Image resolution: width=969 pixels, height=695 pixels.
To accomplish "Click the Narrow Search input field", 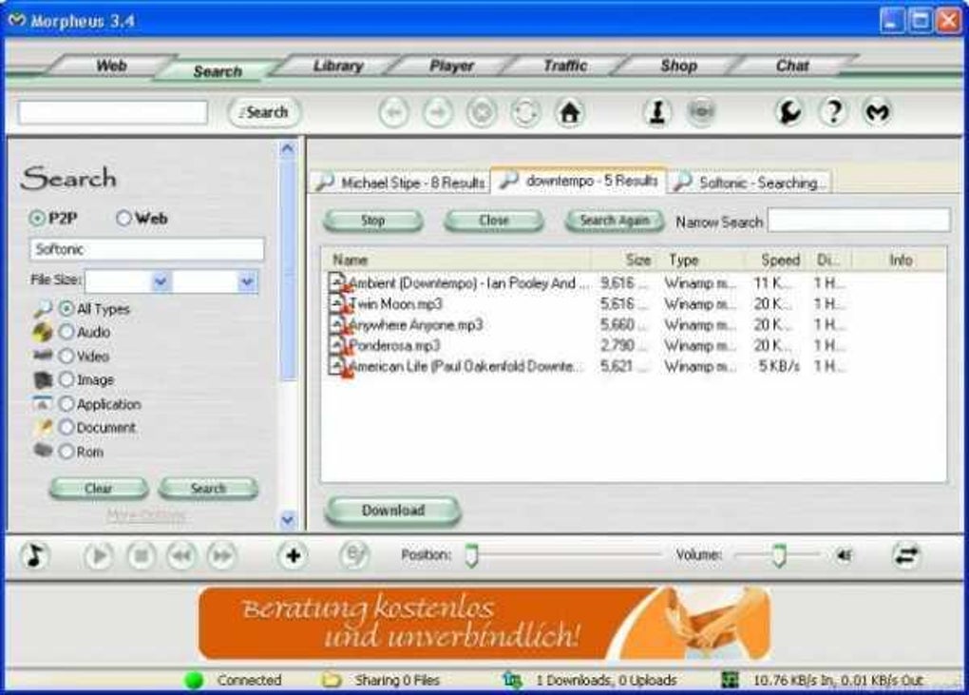I will coord(859,221).
